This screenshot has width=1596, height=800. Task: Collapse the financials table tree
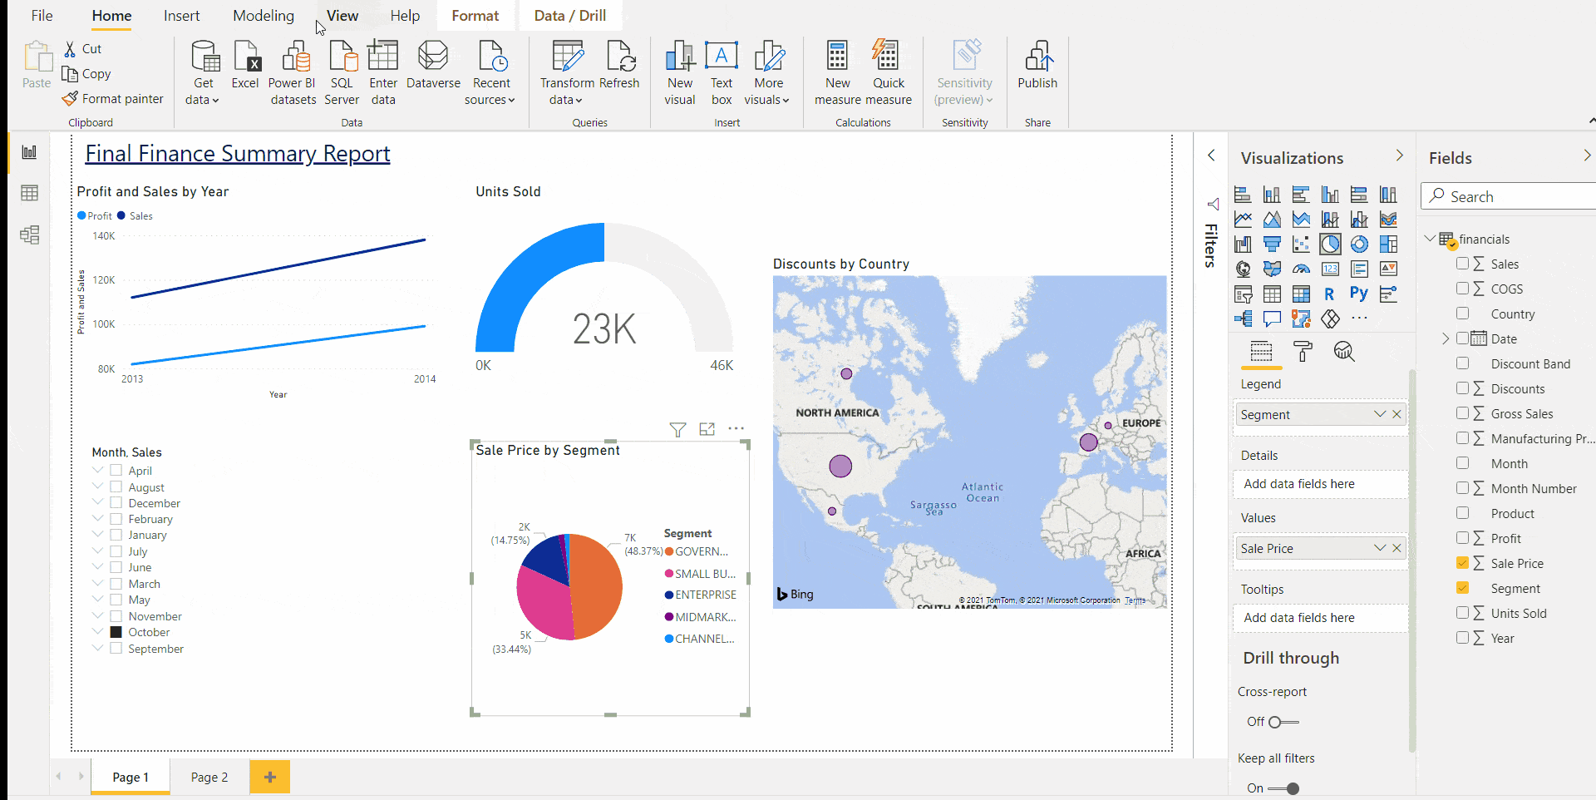click(1430, 239)
